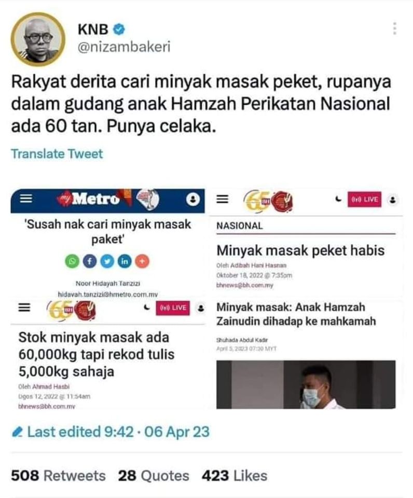Click the orange plus more-share icon
Image resolution: width=413 pixels, height=498 pixels.
point(142,261)
